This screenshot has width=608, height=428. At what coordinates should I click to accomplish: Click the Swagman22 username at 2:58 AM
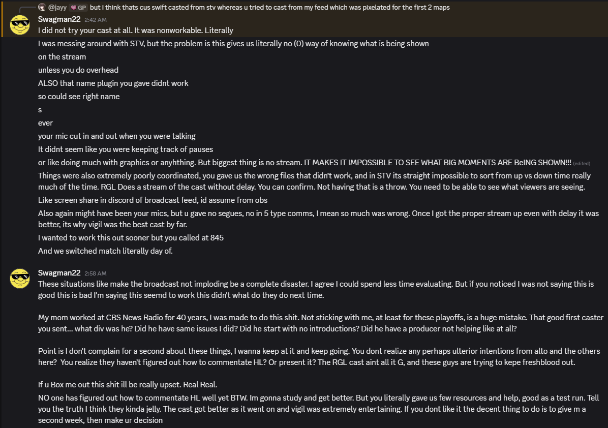coord(59,273)
